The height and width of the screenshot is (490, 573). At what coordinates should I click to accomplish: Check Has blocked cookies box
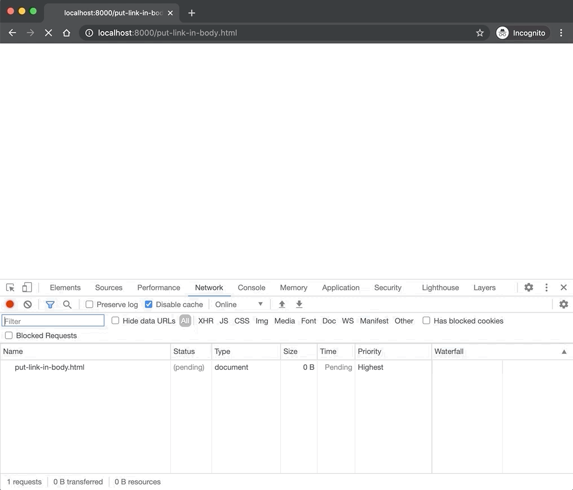[x=426, y=320]
